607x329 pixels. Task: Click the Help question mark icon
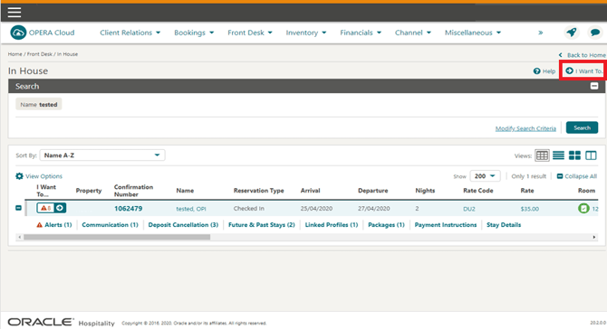(536, 71)
